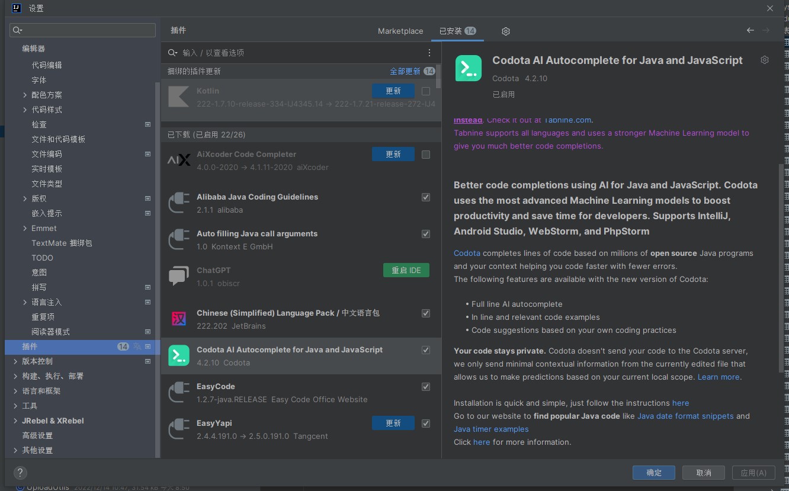
Task: Click the AiXcoder plugin logo
Action: [179, 161]
